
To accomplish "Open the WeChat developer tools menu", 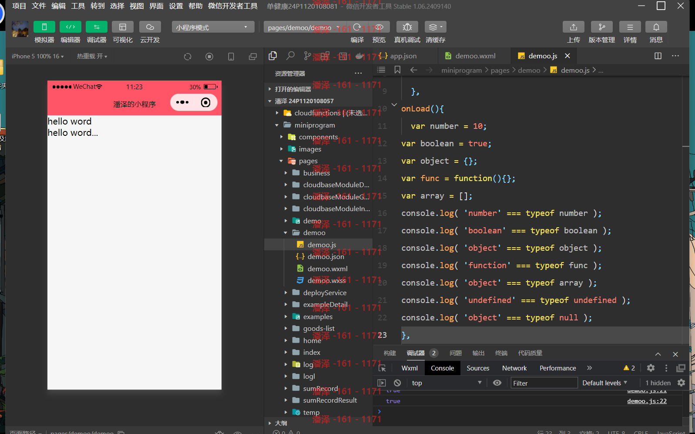I will [233, 6].
